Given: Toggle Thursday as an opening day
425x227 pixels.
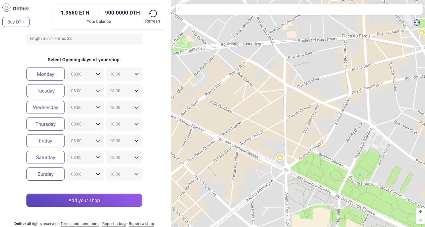Looking at the screenshot, I should (x=45, y=124).
